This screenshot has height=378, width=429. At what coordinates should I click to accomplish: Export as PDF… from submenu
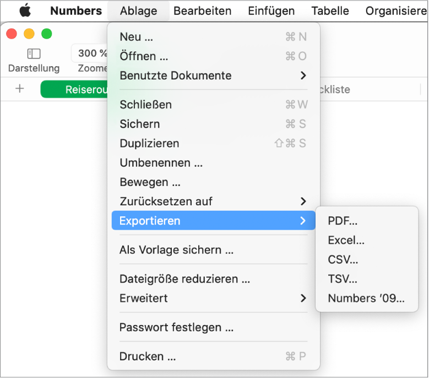click(367, 220)
